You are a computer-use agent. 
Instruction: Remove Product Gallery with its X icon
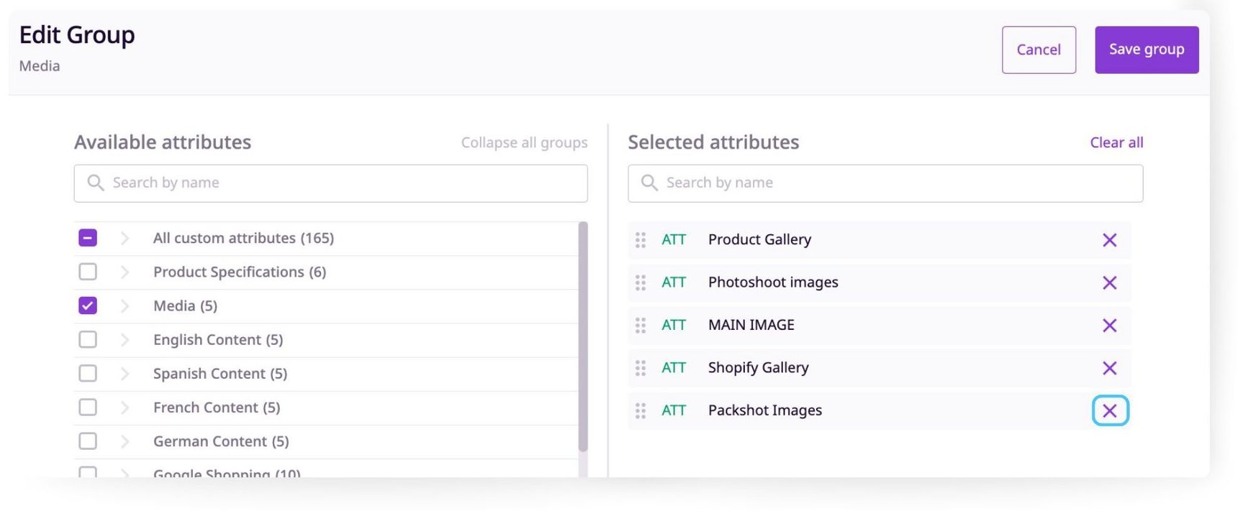click(1109, 240)
